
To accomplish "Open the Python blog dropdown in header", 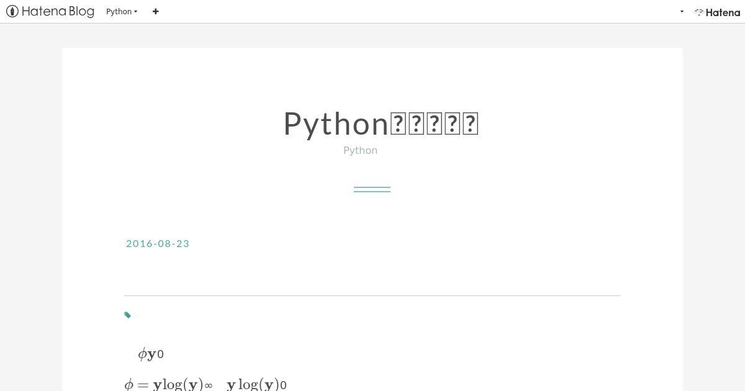I will [x=122, y=12].
